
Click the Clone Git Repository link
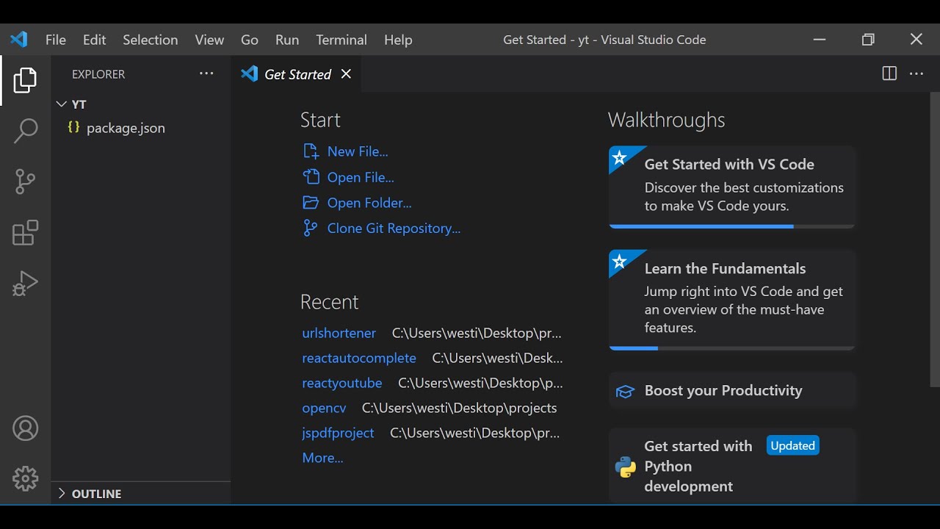(x=394, y=228)
